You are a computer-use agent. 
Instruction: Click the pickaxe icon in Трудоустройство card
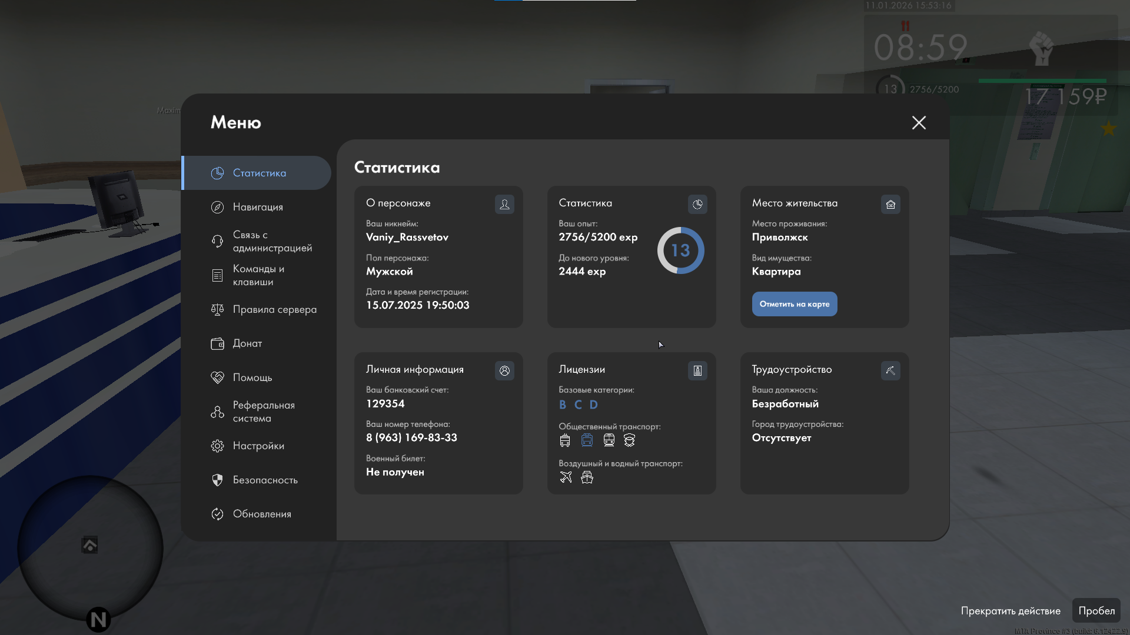[890, 370]
